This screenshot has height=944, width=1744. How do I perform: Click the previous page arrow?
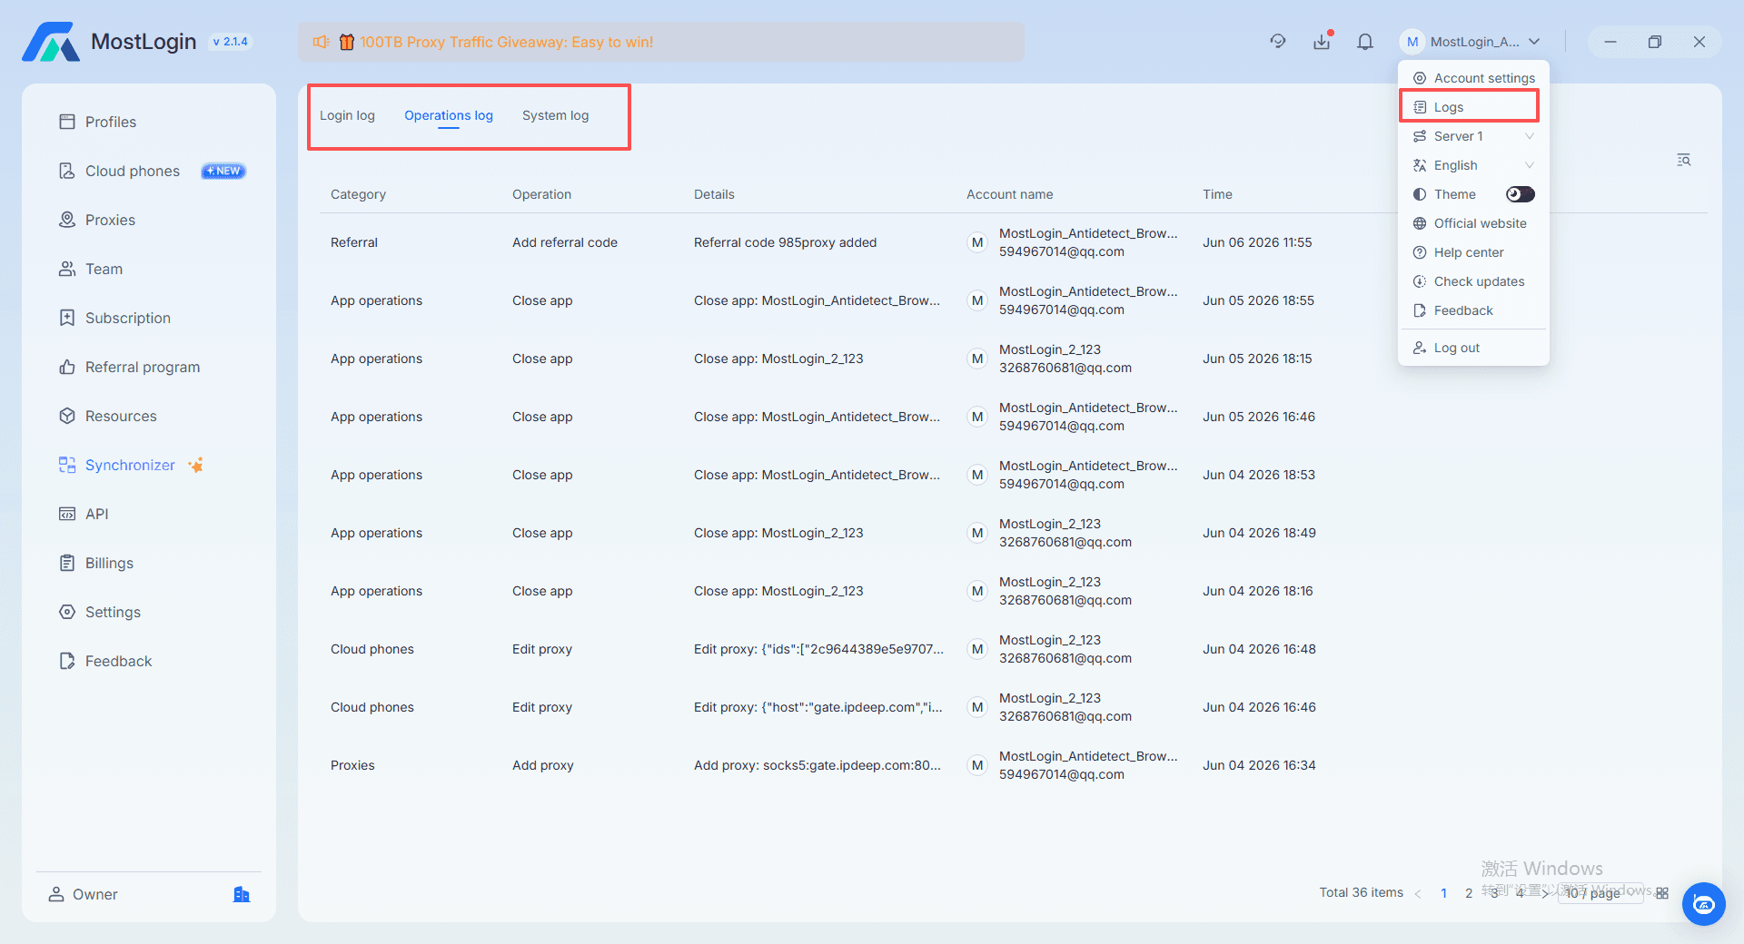point(1418,893)
